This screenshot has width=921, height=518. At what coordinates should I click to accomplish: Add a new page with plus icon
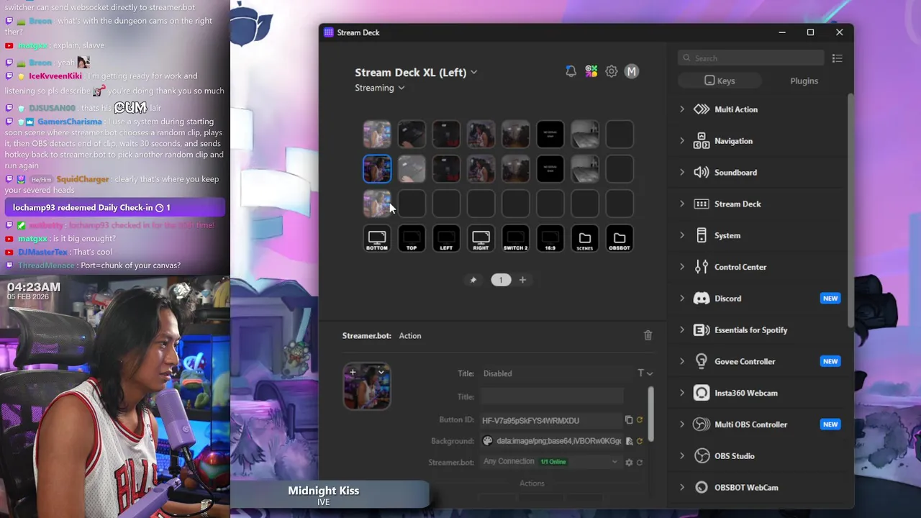point(522,280)
